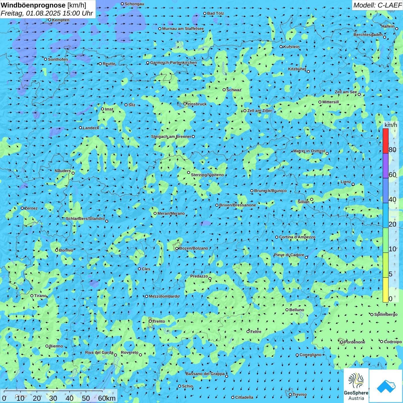The width and height of the screenshot is (403, 403).
Task: Click the Kempten location dot
Action: click(50, 20)
